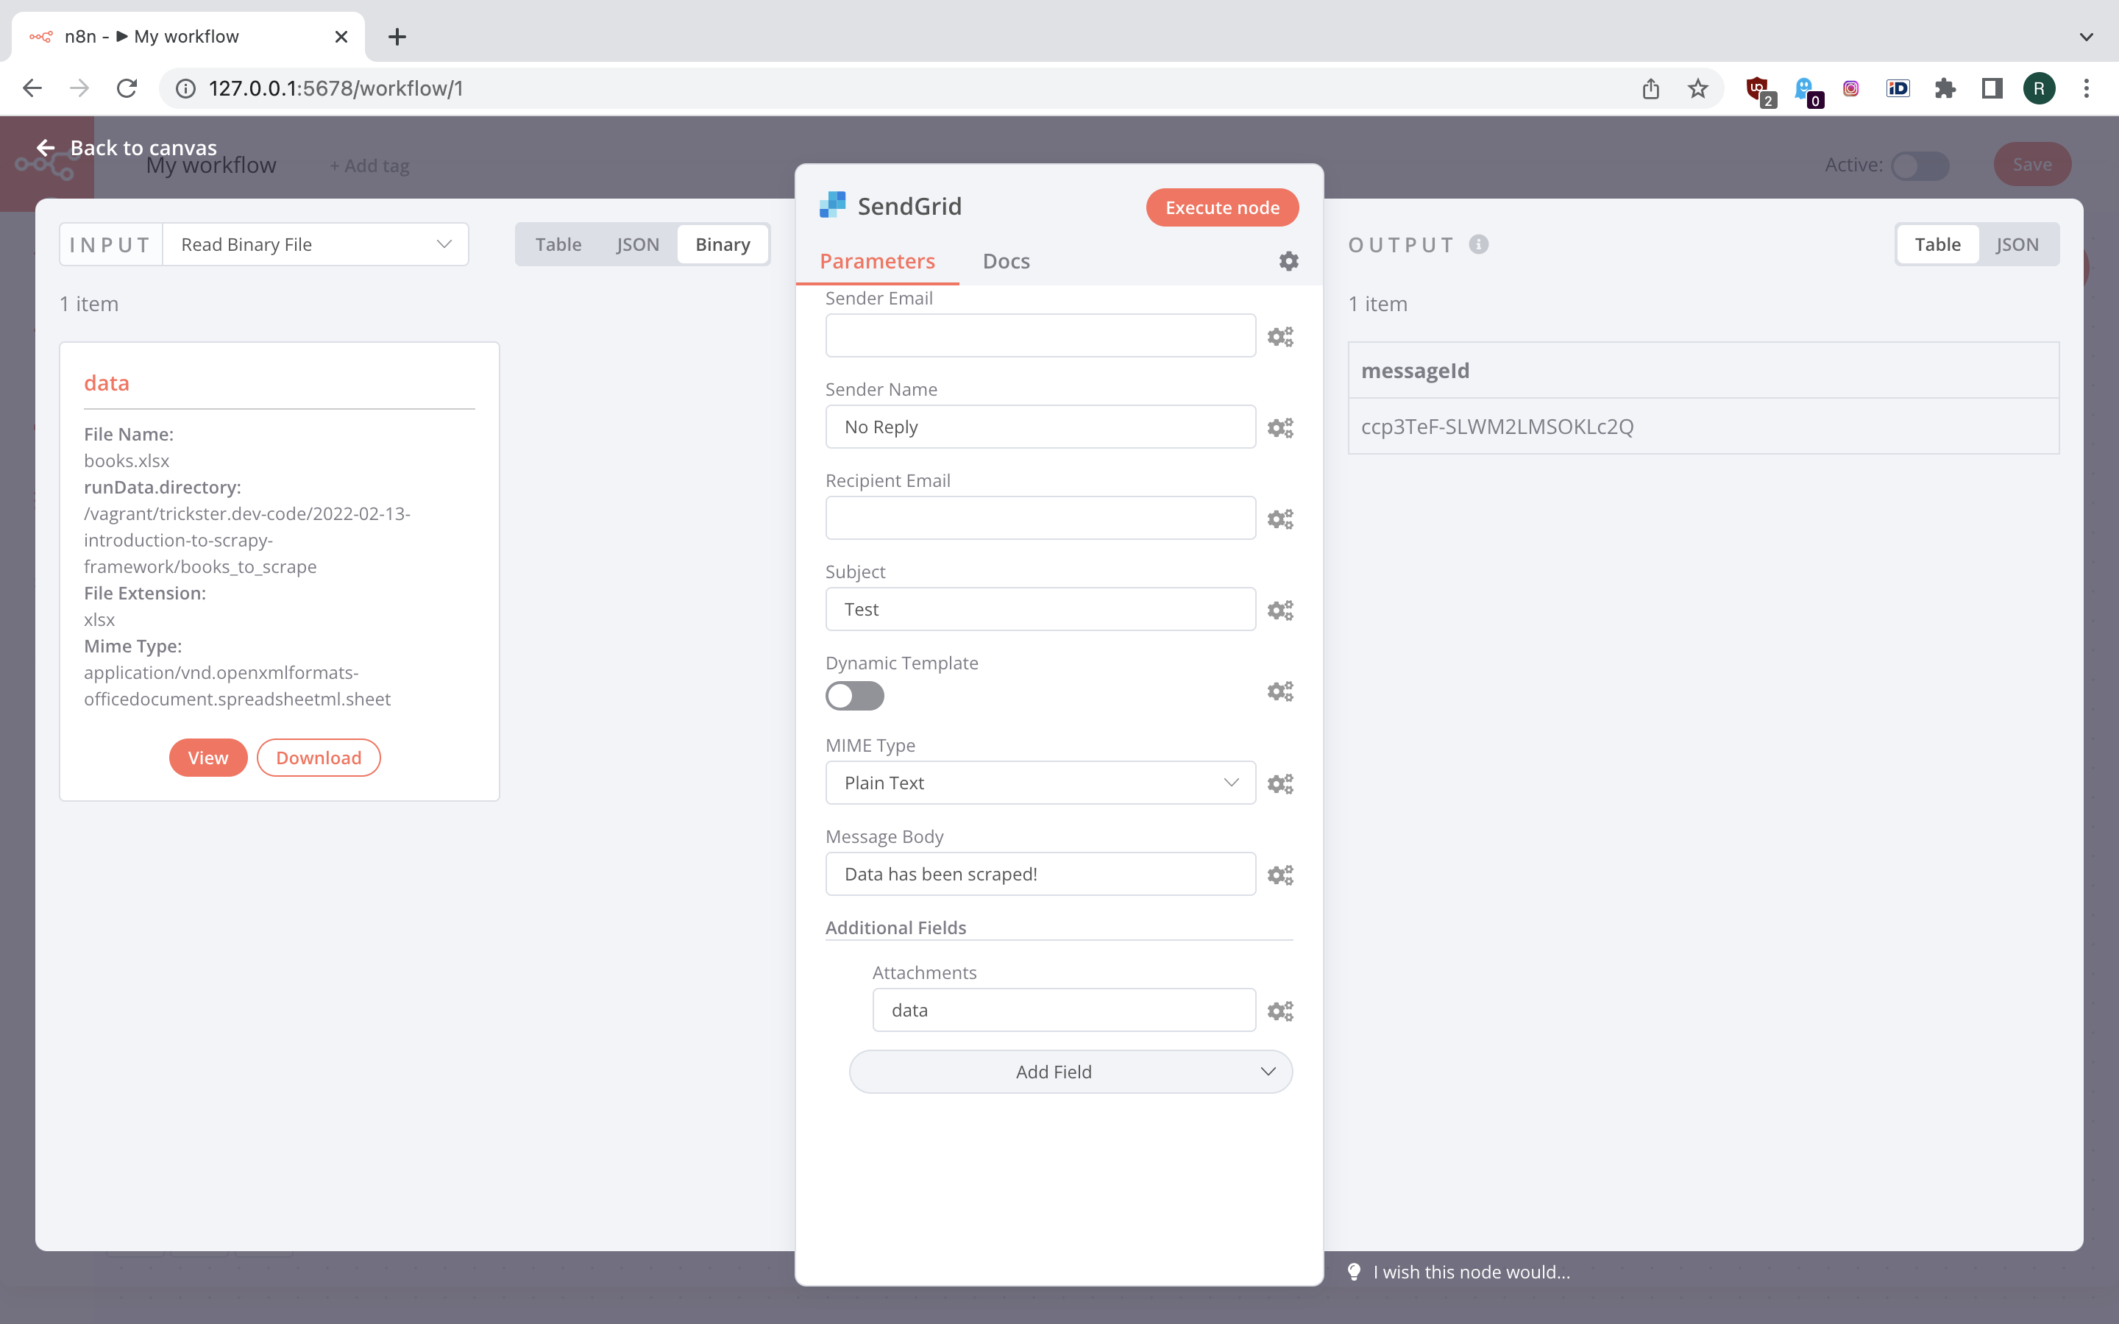The width and height of the screenshot is (2119, 1324).
Task: Click the browser address bar URL
Action: (x=336, y=88)
